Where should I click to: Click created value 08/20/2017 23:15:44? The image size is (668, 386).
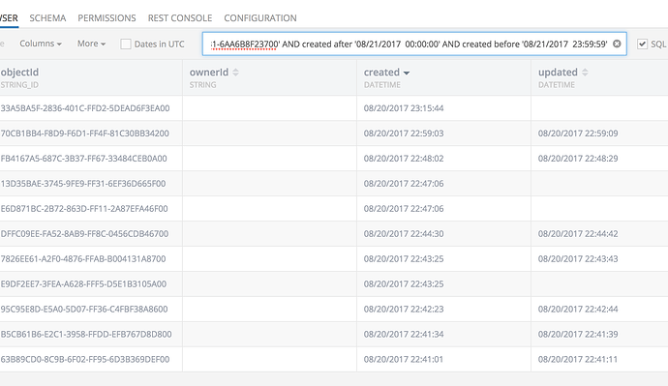(x=404, y=108)
